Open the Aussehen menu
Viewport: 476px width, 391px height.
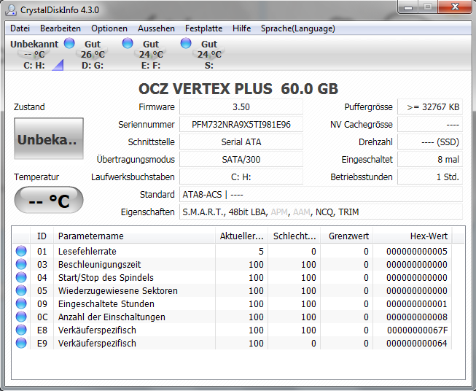[156, 28]
